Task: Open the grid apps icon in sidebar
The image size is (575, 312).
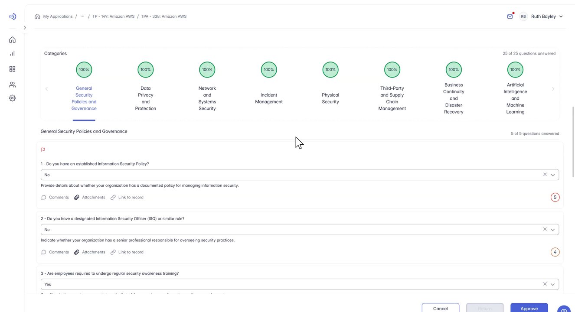Action: (12, 69)
